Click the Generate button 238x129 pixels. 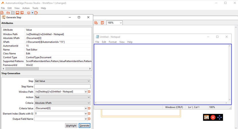[84, 126]
